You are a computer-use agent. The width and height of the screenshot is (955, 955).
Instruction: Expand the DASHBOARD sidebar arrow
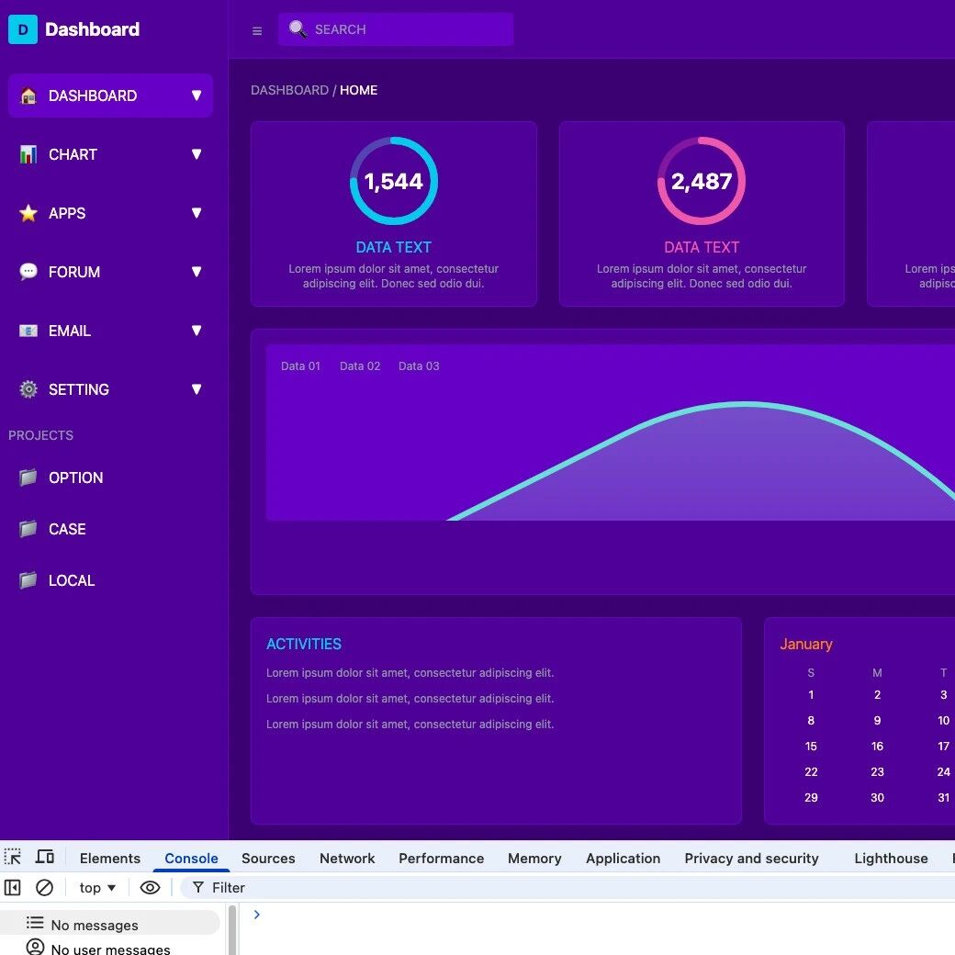(196, 95)
